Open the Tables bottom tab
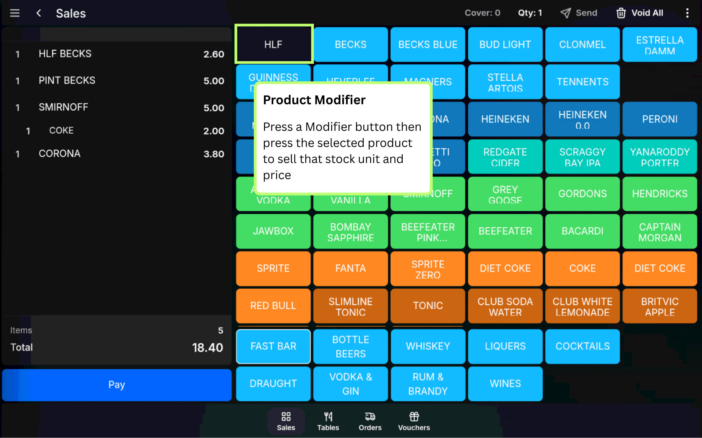Screen dimensions: 702x438 click(328, 421)
